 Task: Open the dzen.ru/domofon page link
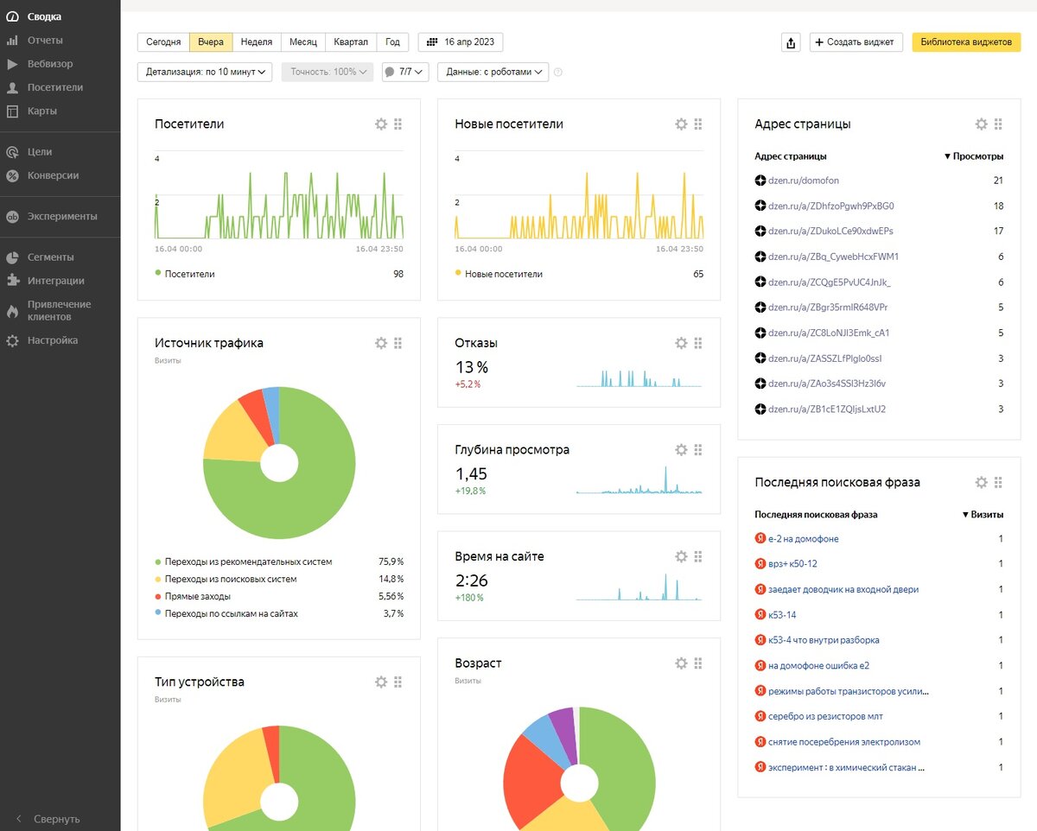coord(804,181)
